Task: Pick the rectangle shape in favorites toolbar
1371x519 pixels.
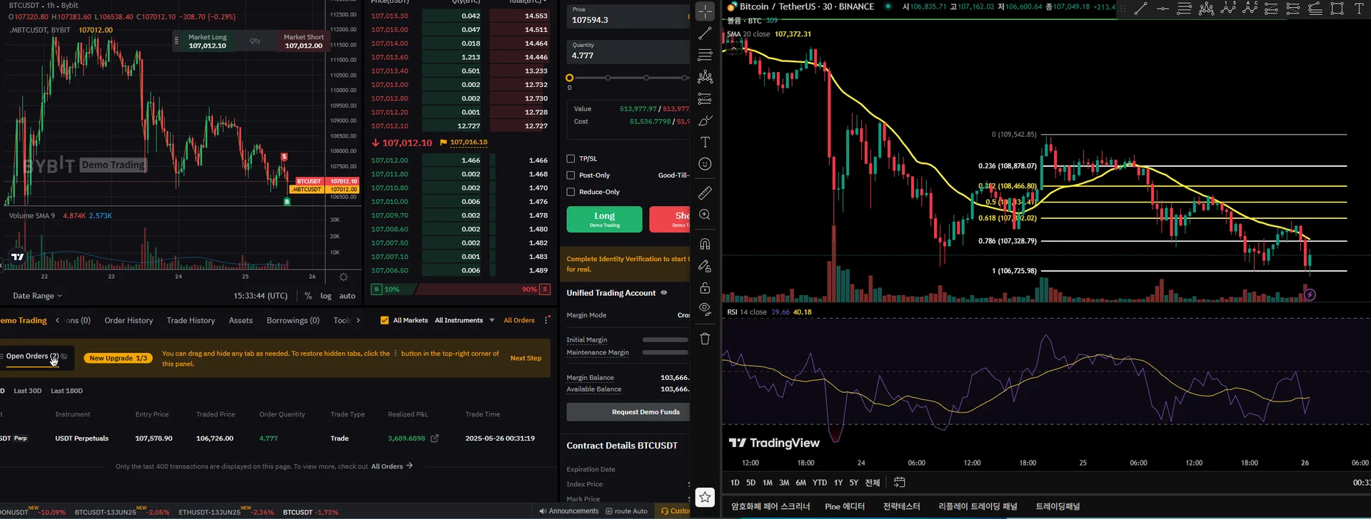Action: pyautogui.click(x=1337, y=9)
